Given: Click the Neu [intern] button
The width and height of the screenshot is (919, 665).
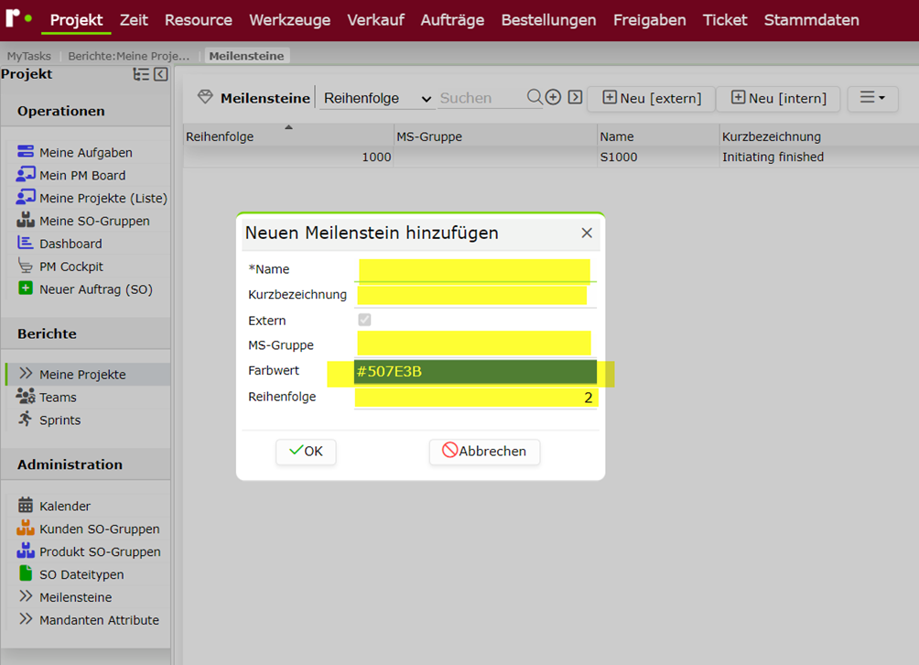Looking at the screenshot, I should click(x=779, y=98).
